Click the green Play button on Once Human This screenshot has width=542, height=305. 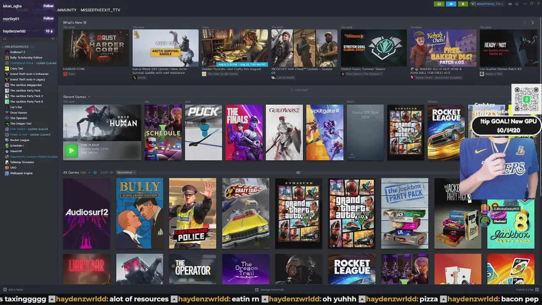(71, 150)
